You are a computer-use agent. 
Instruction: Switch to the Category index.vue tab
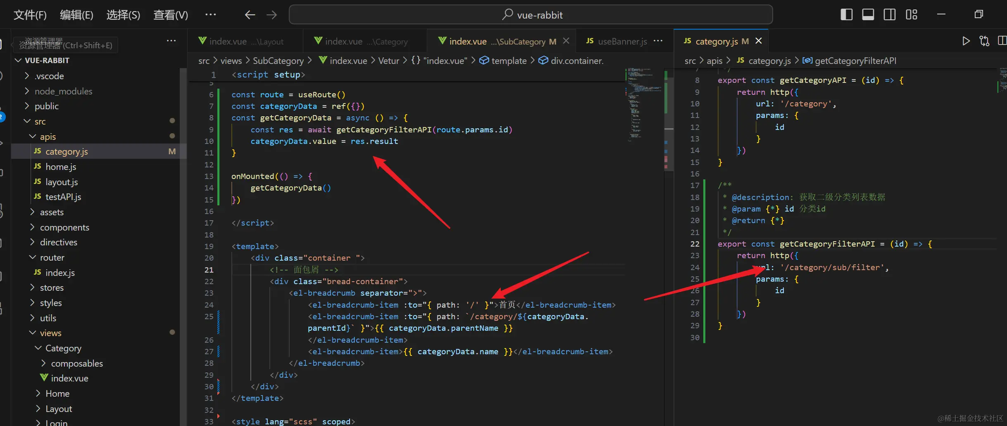coord(365,41)
